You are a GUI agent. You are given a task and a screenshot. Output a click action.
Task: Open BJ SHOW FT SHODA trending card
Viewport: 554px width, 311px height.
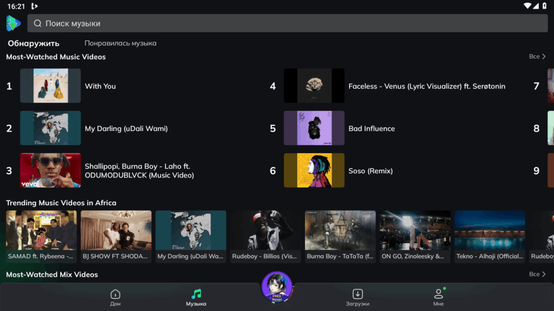(116, 236)
